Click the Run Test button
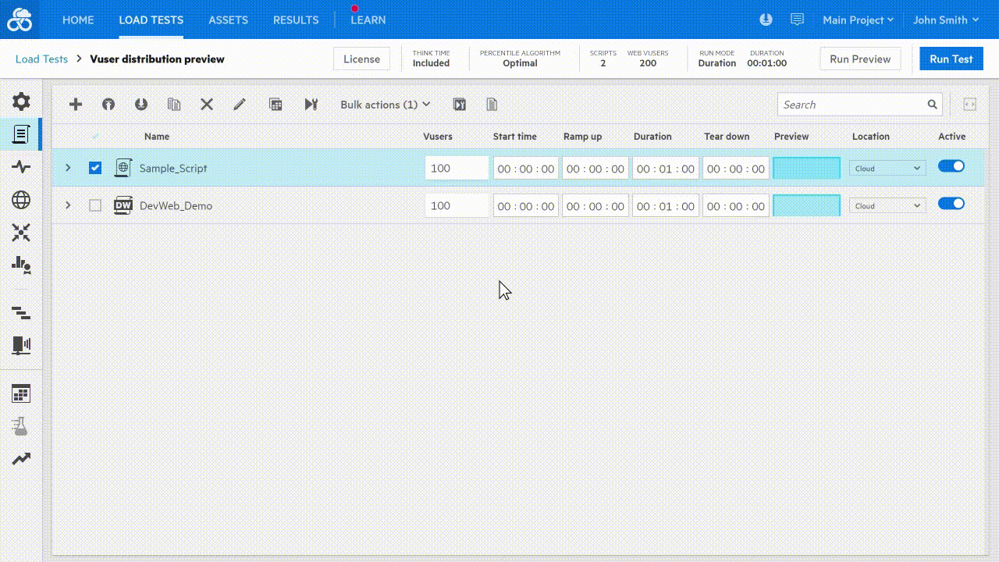The height and width of the screenshot is (562, 999). point(951,59)
